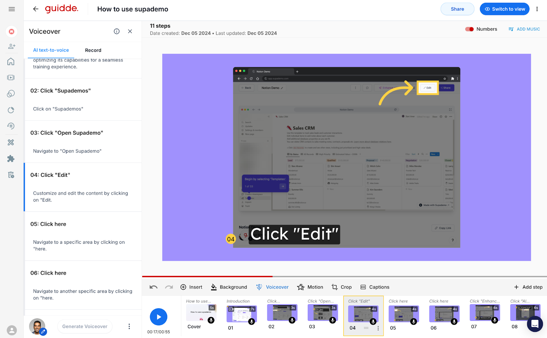Open the history clock icon in the sidebar
This screenshot has width=547, height=338.
[x=11, y=126]
